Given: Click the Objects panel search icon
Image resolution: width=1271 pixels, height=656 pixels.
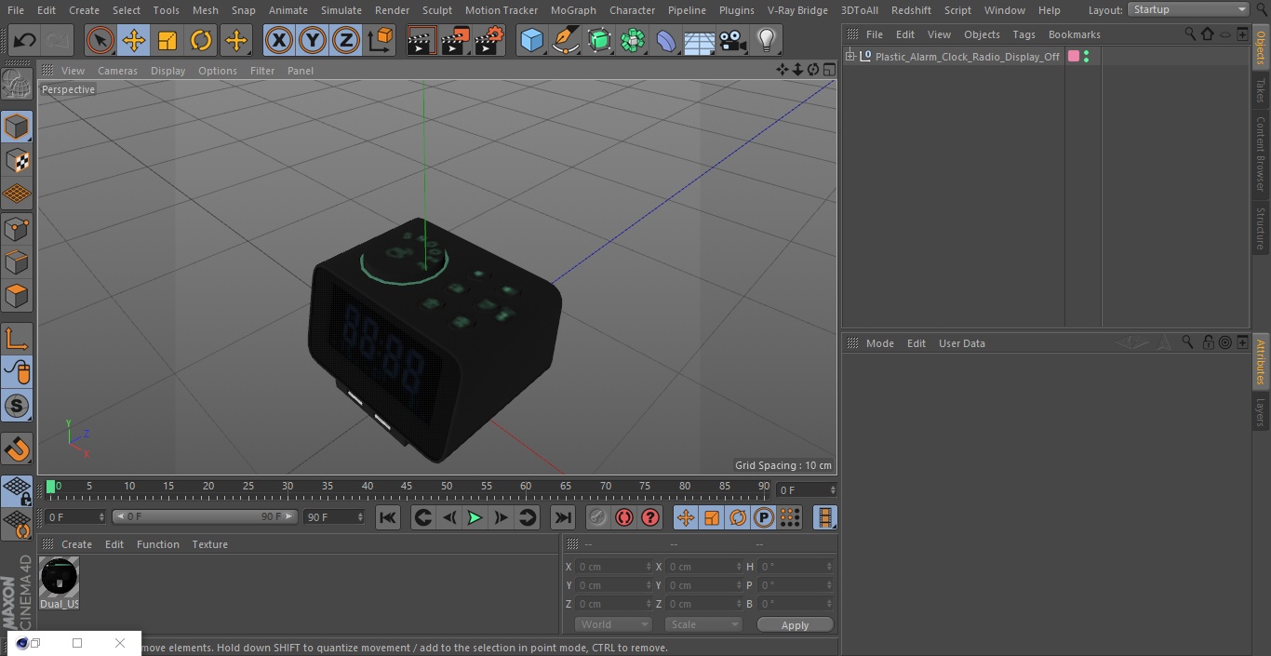Looking at the screenshot, I should coord(1190,33).
